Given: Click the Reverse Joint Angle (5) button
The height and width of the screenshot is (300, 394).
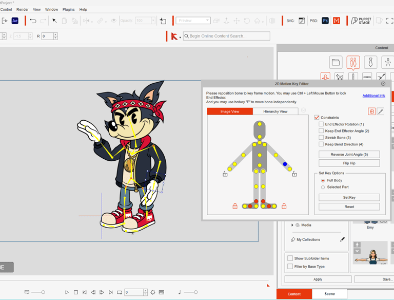Looking at the screenshot, I should pyautogui.click(x=349, y=154).
